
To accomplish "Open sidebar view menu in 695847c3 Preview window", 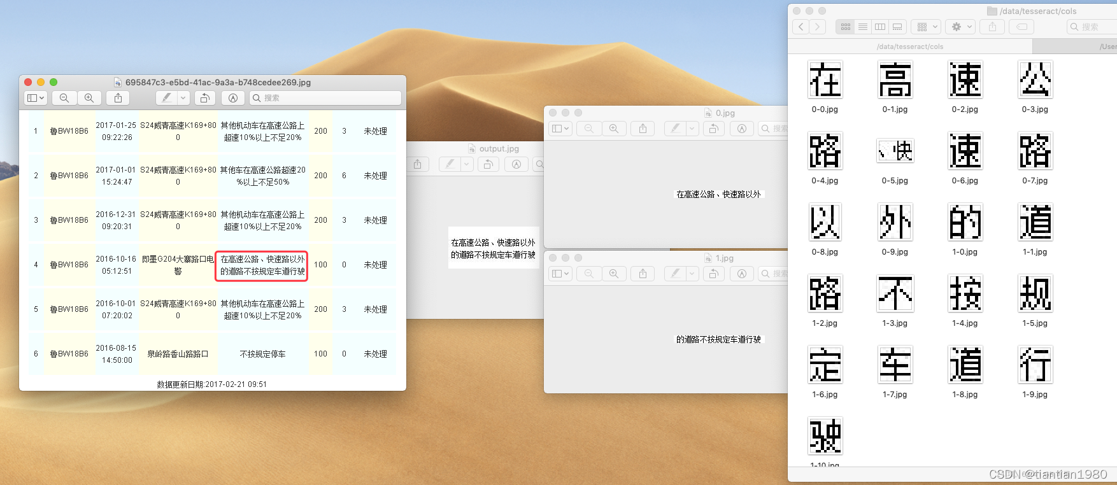I will pyautogui.click(x=35, y=98).
